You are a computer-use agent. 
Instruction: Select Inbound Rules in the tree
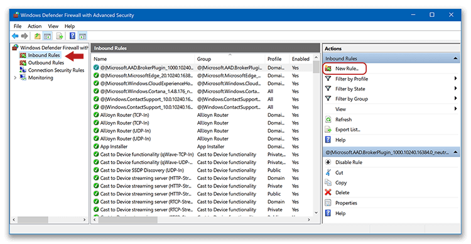44,55
